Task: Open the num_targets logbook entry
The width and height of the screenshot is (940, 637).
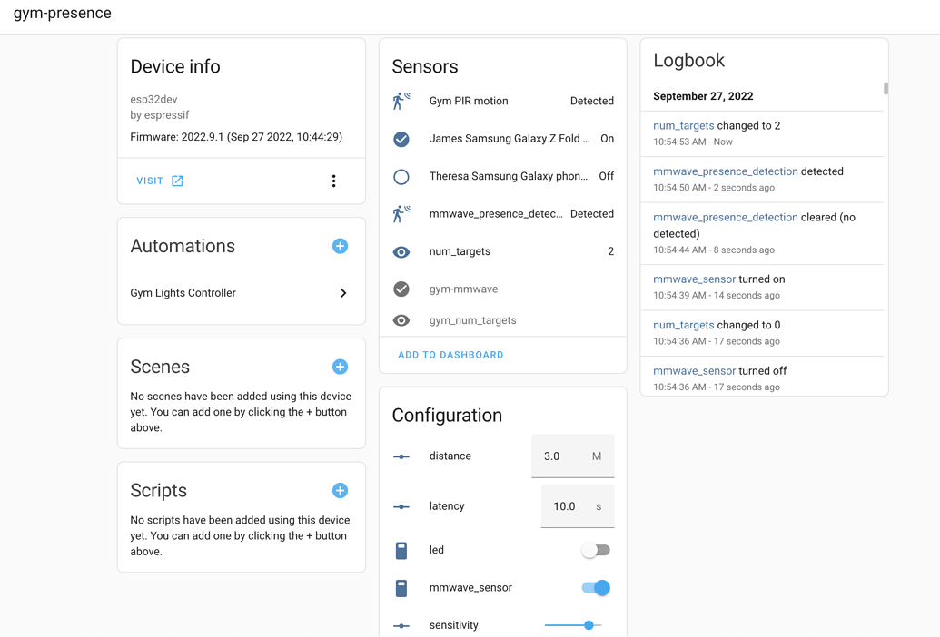Action: click(x=683, y=125)
